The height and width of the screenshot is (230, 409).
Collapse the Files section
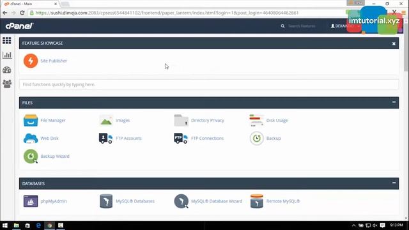394,102
